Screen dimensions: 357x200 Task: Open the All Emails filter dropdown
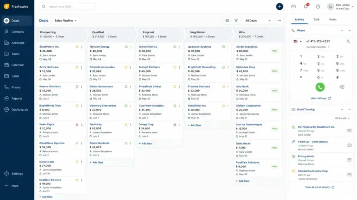click(342, 118)
